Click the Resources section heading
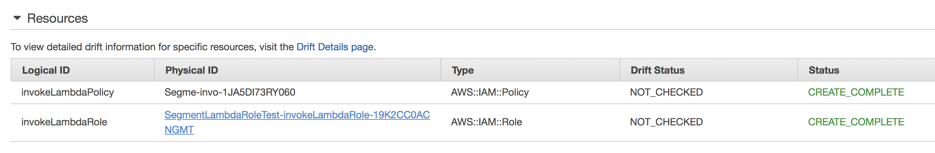The width and height of the screenshot is (935, 153). [x=57, y=18]
